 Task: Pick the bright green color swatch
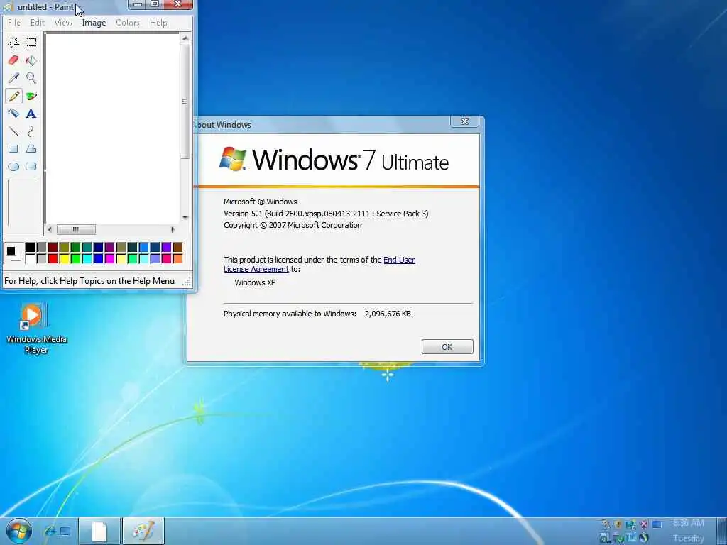75,258
